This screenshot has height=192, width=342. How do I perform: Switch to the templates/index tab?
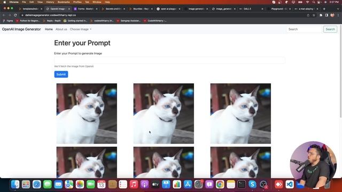tap(30, 9)
